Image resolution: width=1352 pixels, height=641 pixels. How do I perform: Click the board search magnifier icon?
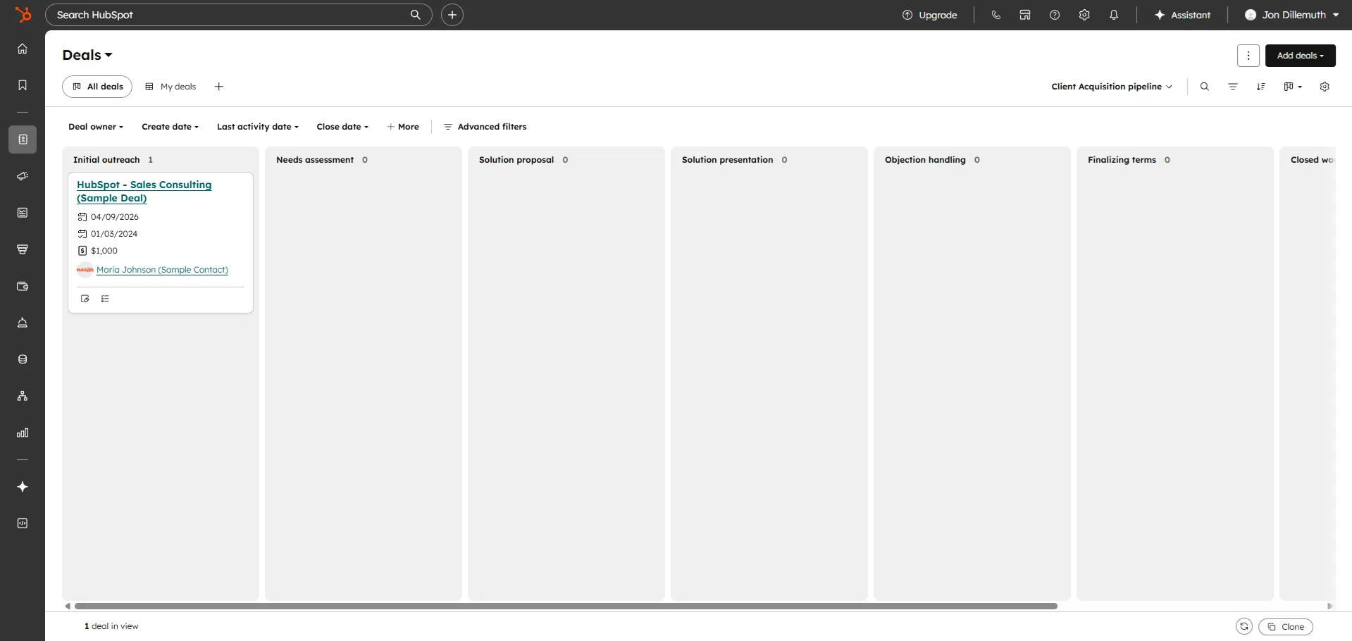(1205, 86)
